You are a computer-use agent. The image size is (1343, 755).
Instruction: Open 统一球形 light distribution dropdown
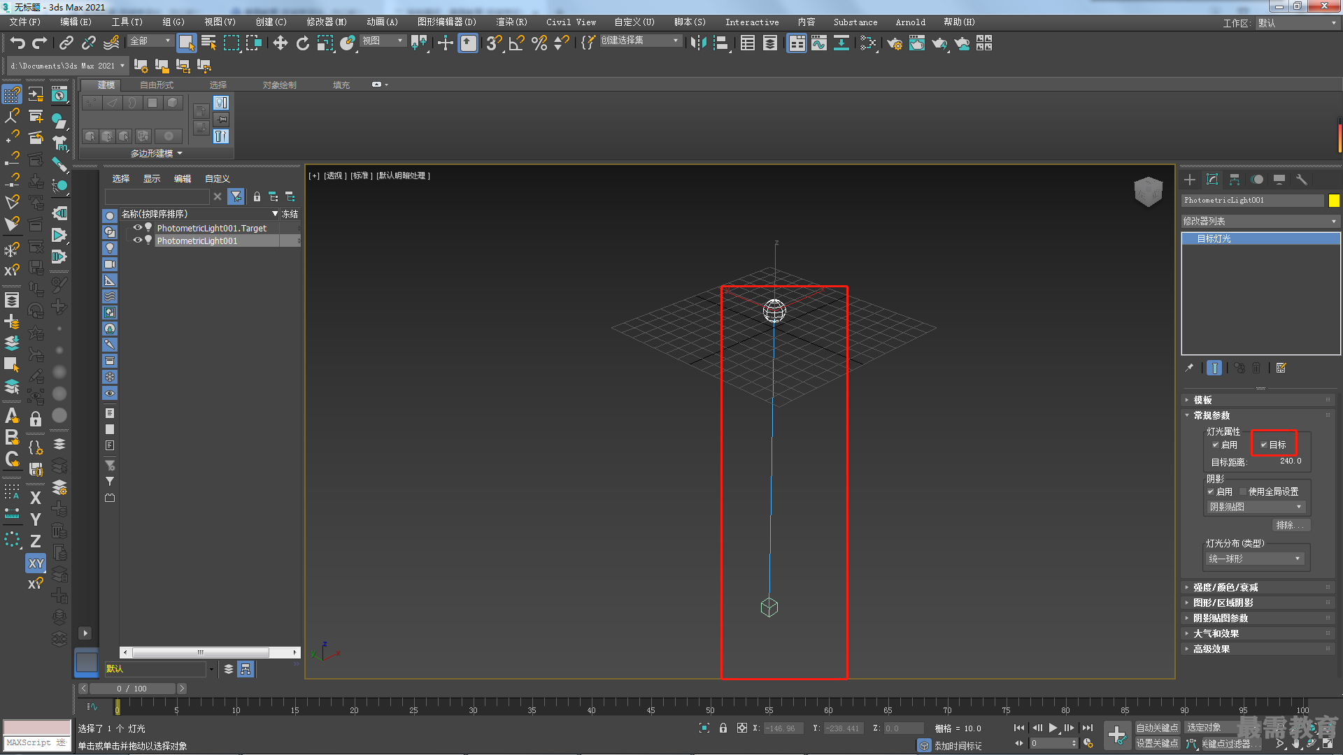(1255, 559)
